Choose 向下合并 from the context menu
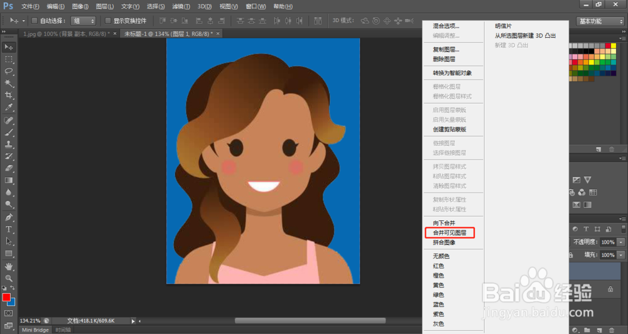The image size is (628, 334). click(444, 223)
